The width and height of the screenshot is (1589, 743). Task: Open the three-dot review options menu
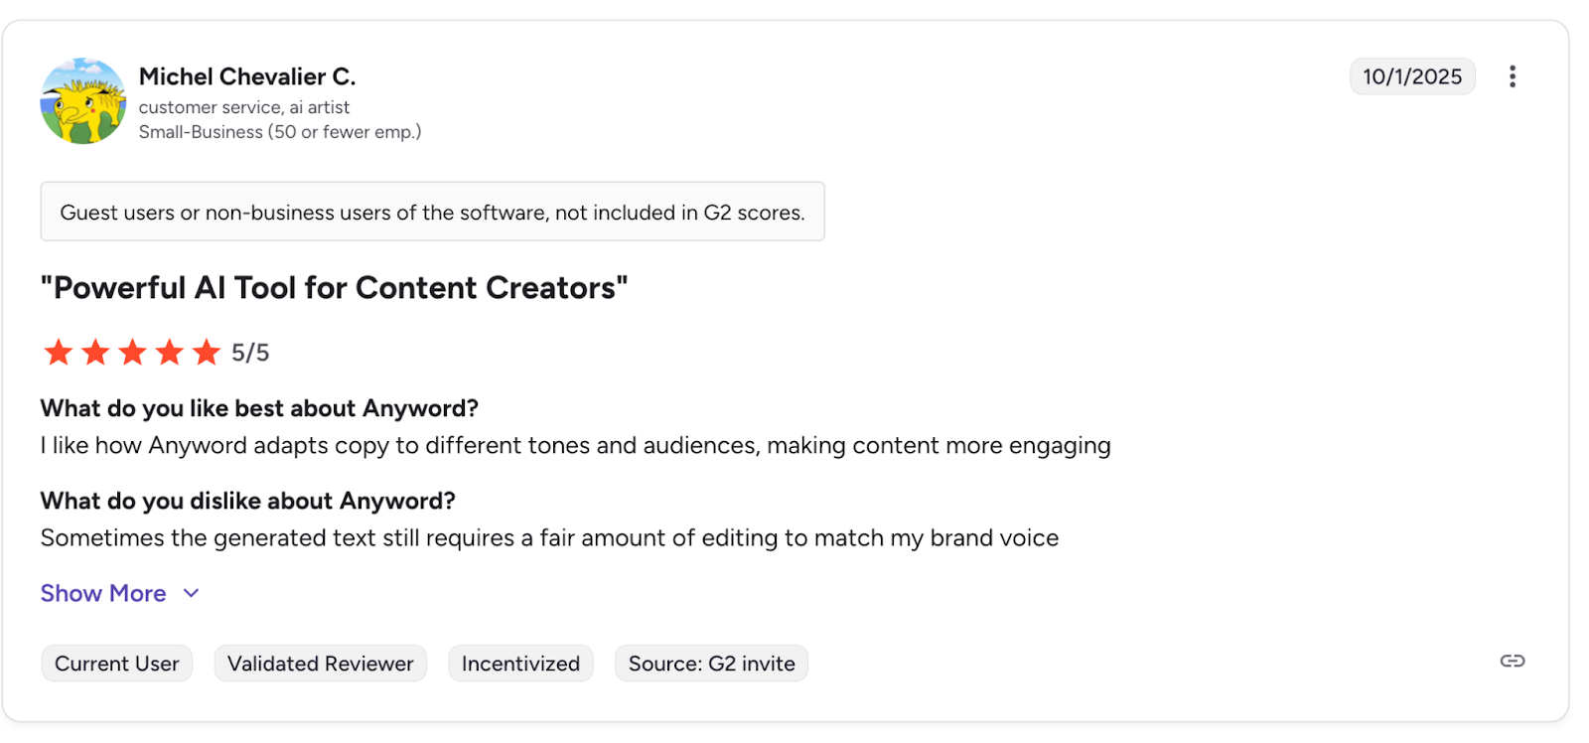(x=1512, y=76)
